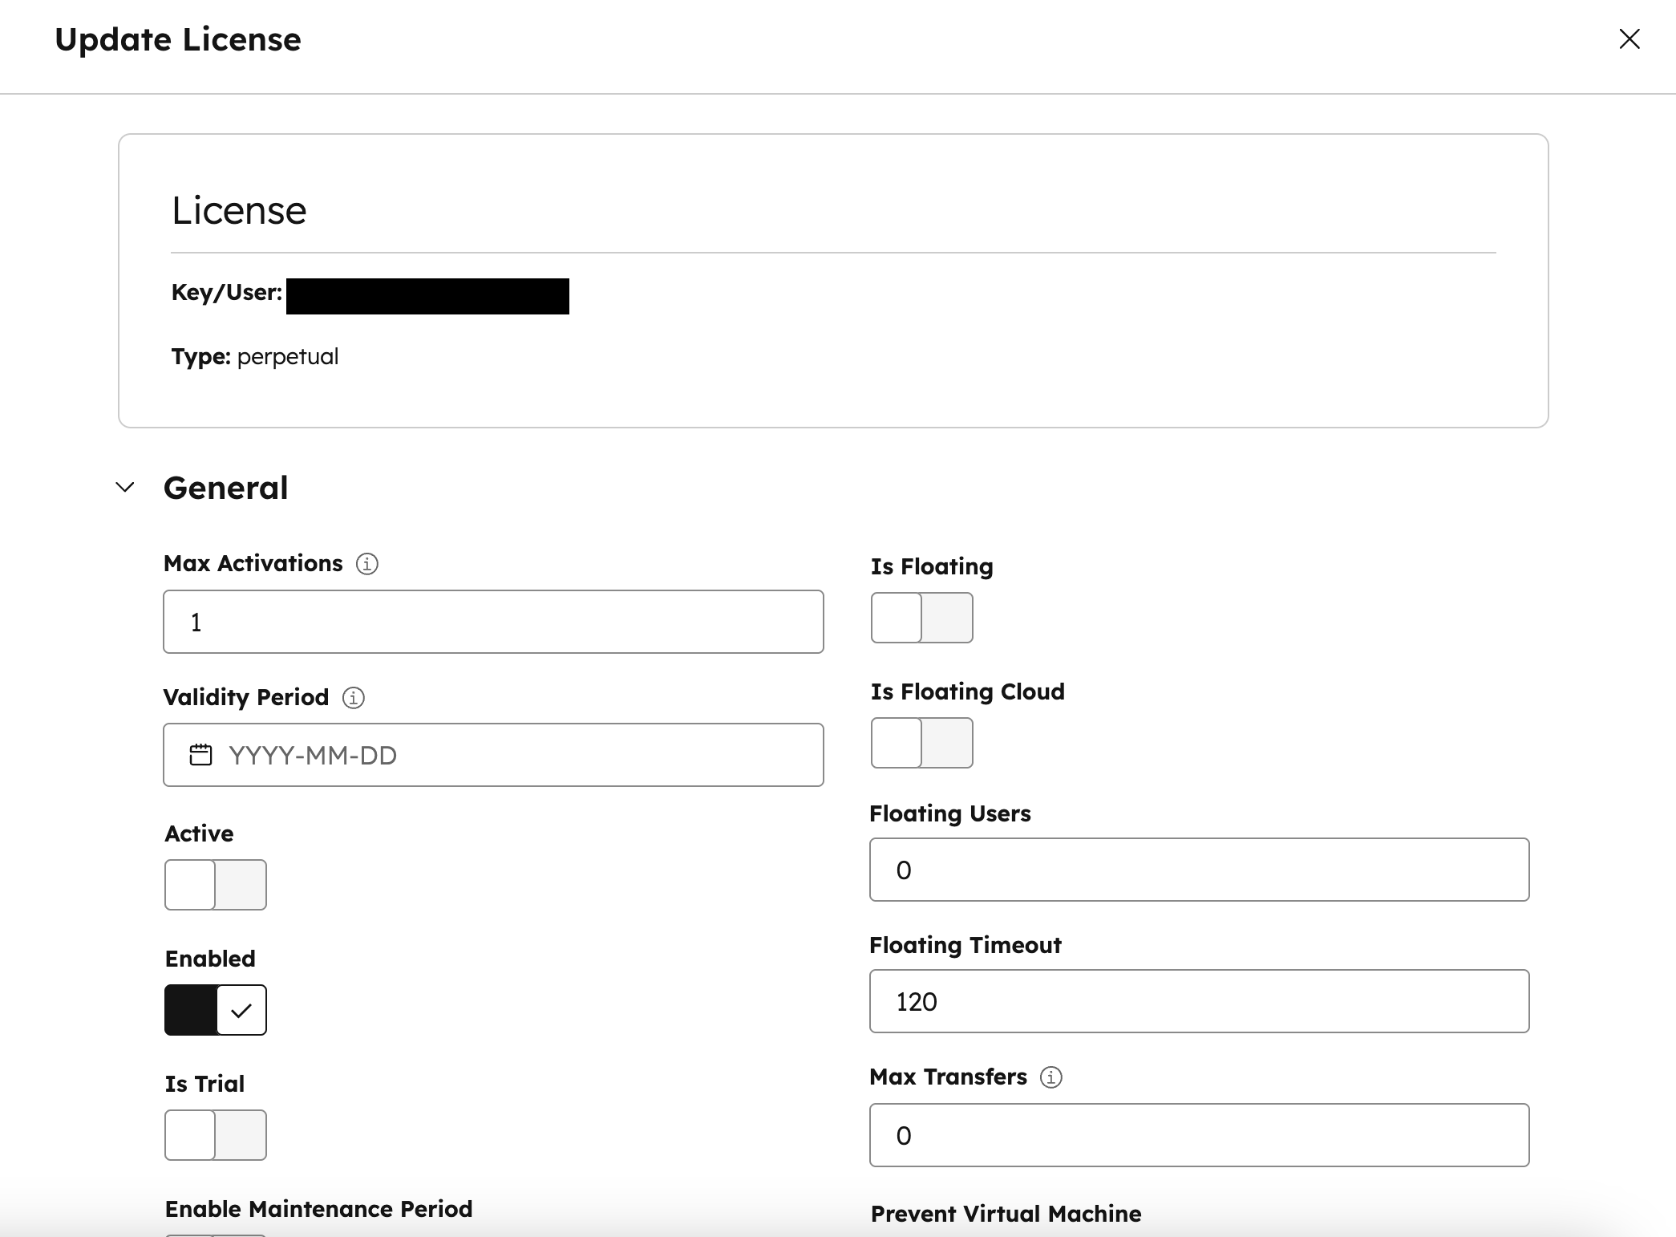The height and width of the screenshot is (1237, 1676).
Task: Click the Max Activations input field
Action: pyautogui.click(x=493, y=622)
